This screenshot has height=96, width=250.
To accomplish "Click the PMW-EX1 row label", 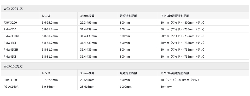I will (20, 43).
